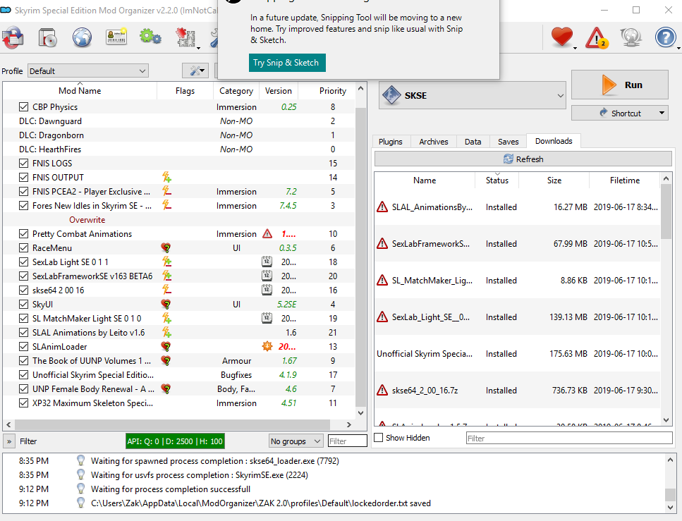Toggle the Show Hidden checkbox

pos(379,438)
